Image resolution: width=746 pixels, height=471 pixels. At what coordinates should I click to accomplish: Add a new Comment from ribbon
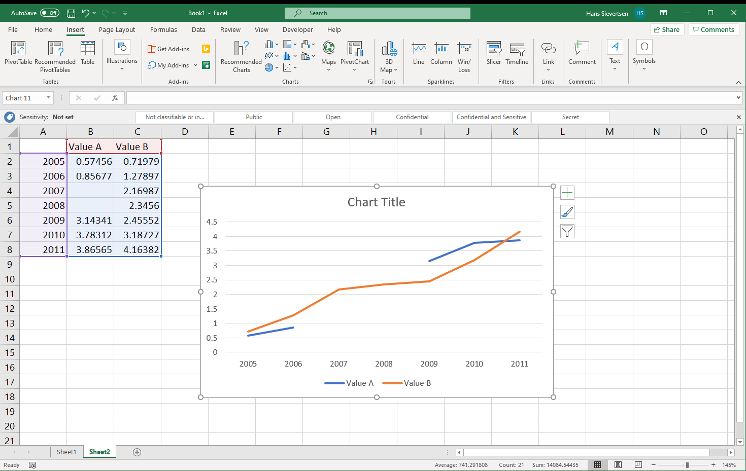point(582,53)
